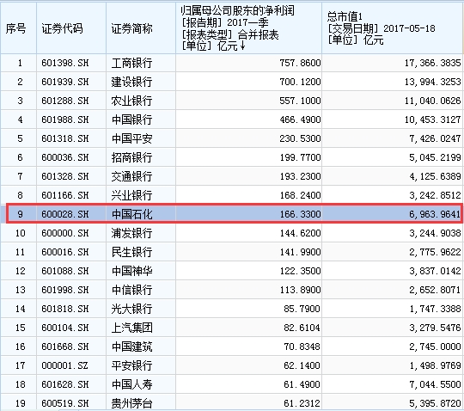The image size is (464, 411).
Task: Select the 中国平安 name cell
Action: 131,138
